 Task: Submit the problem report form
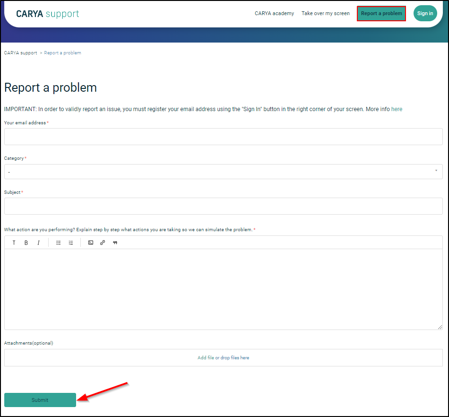40,400
